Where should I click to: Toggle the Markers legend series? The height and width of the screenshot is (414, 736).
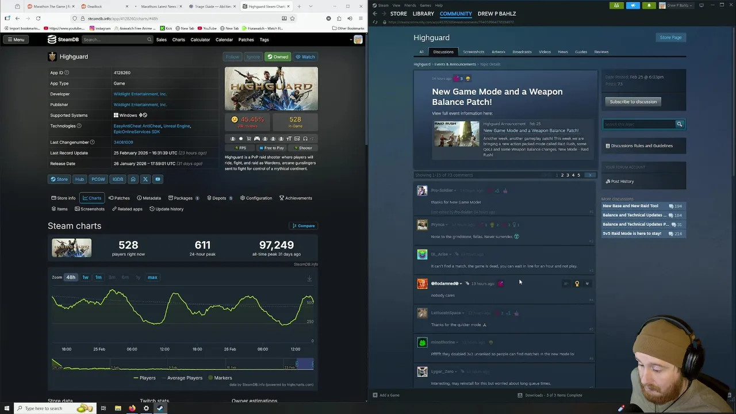(219, 378)
